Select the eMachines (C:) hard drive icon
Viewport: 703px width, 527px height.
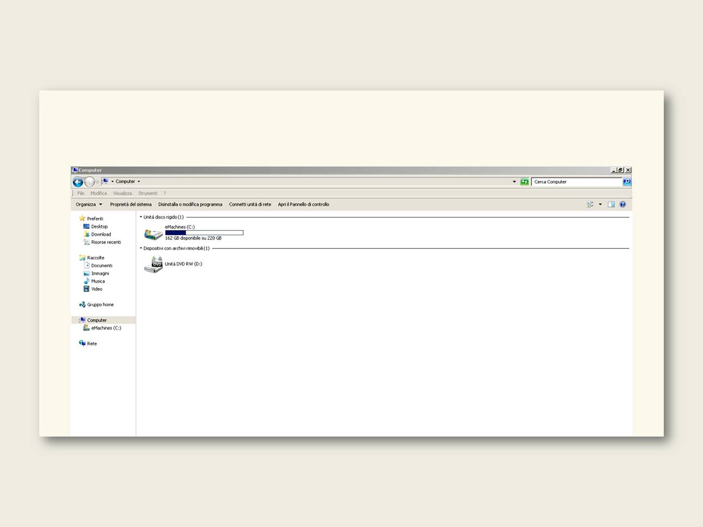(153, 233)
